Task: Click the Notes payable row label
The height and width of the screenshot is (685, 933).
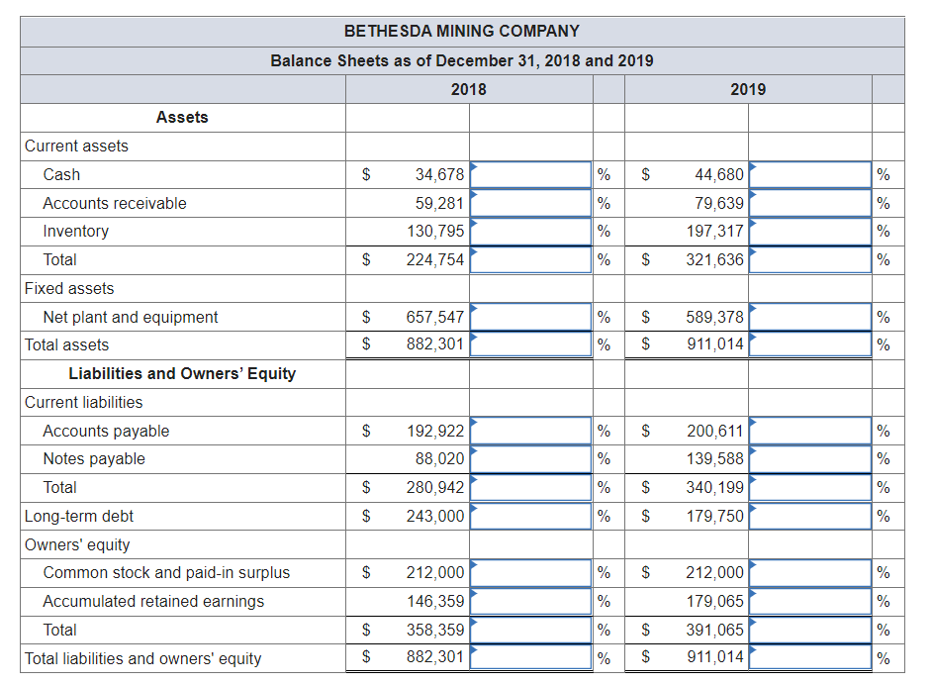Action: [x=94, y=459]
